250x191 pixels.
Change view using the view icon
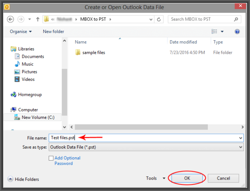pos(214,31)
